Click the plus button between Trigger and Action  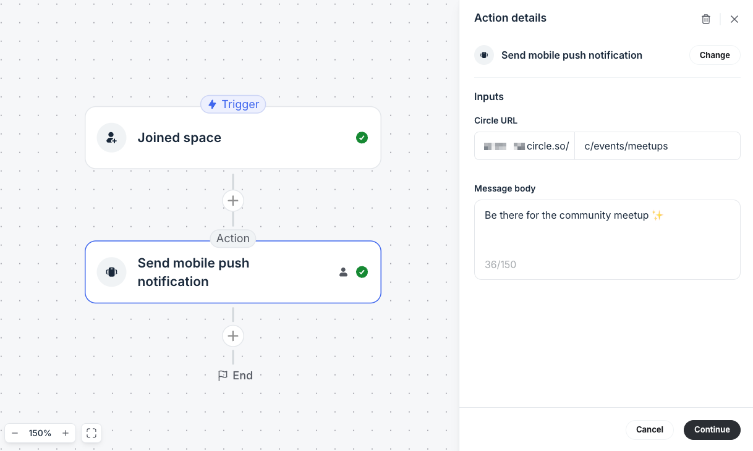click(233, 200)
